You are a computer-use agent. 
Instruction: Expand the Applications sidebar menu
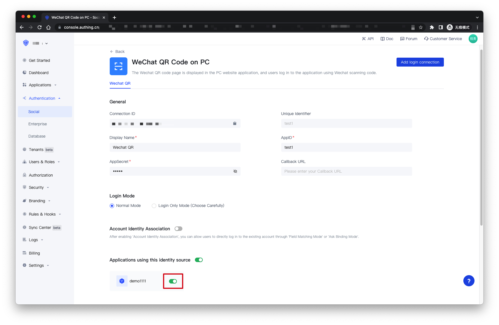40,85
